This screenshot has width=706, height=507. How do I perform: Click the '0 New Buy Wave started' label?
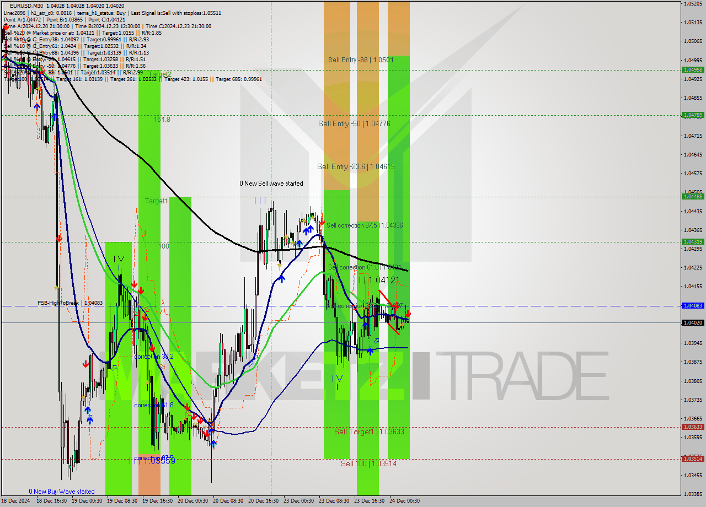click(x=62, y=492)
